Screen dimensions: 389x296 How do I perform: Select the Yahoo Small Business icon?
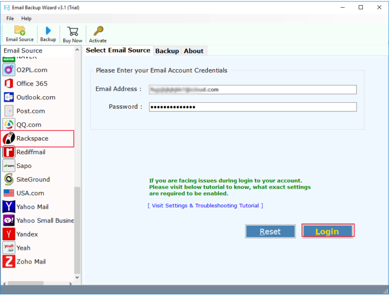click(x=9, y=220)
